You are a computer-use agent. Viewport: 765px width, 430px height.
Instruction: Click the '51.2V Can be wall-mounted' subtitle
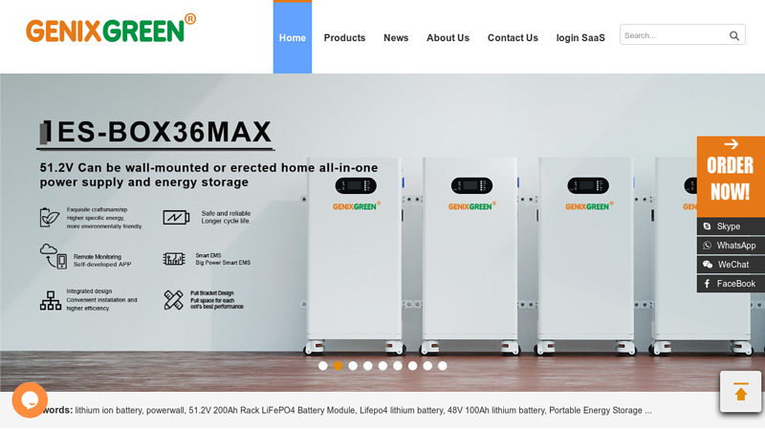pos(208,175)
